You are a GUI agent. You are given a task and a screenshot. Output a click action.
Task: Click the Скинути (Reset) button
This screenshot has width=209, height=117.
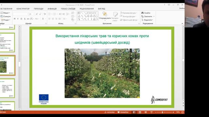pyautogui.click(x=6, y=16)
